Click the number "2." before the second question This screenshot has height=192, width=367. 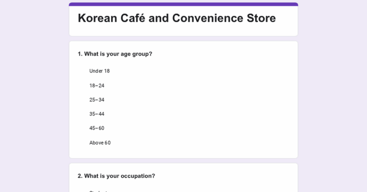[79, 176]
